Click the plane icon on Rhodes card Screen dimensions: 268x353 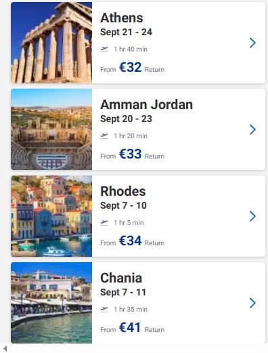[x=104, y=222]
